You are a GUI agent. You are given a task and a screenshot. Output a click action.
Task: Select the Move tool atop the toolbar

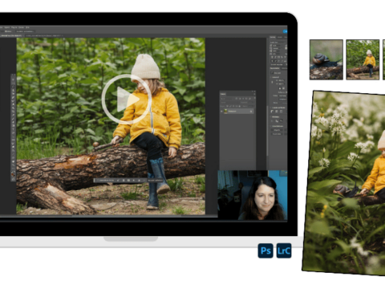pos(13,79)
